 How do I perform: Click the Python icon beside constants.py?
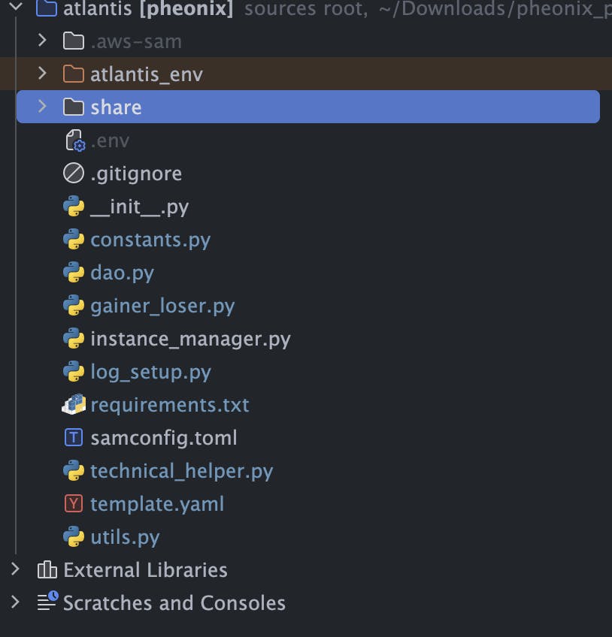click(73, 240)
